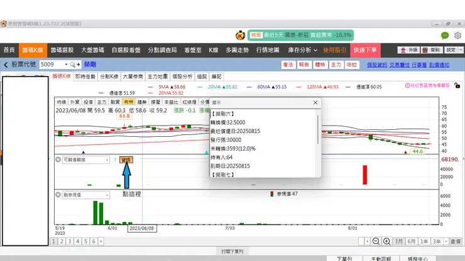Viewport: 465px width, 261px height.
Task: Click the 看法 button
Action: pyautogui.click(x=288, y=65)
